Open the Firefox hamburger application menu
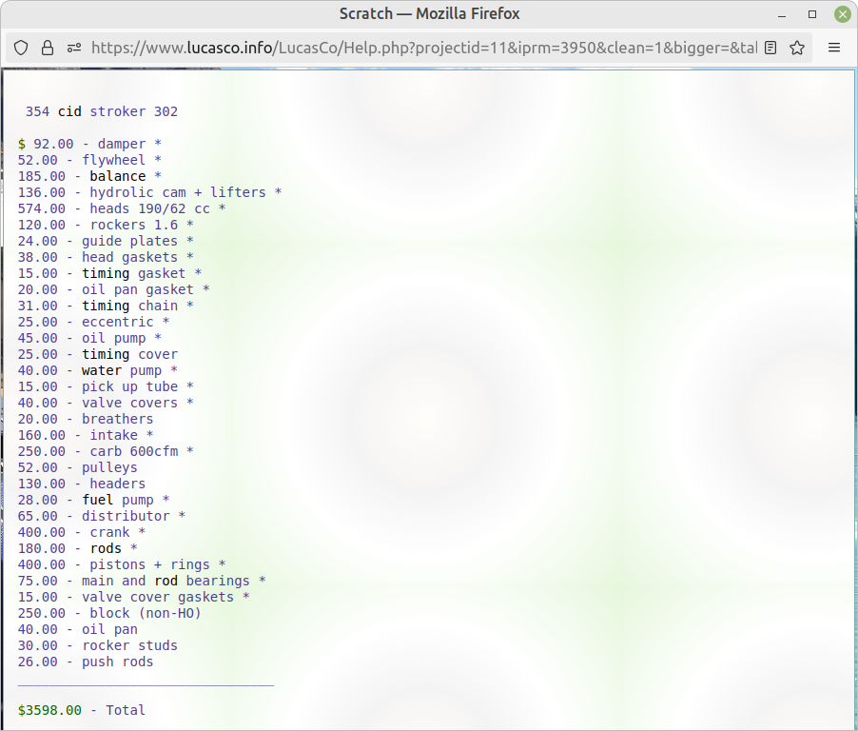The height and width of the screenshot is (731, 858). click(834, 48)
